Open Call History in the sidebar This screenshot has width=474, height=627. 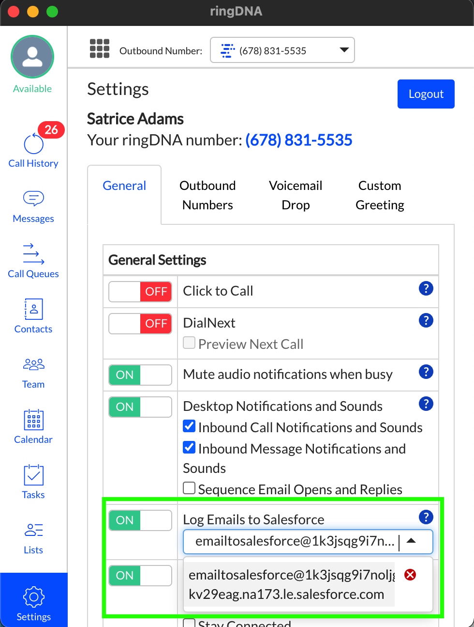(33, 151)
